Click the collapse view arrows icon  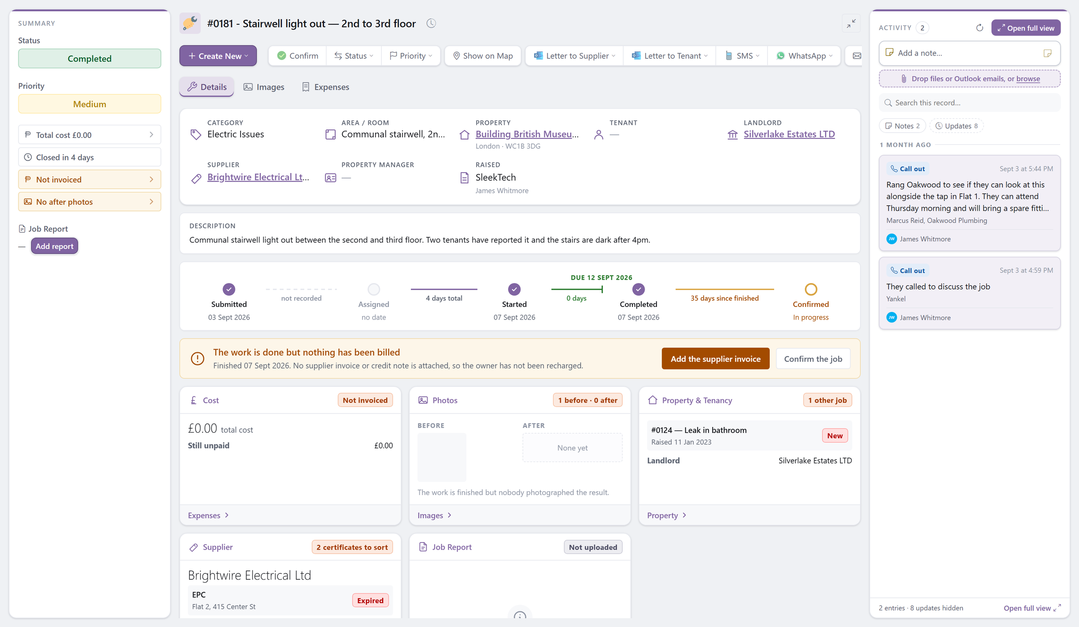tap(851, 24)
